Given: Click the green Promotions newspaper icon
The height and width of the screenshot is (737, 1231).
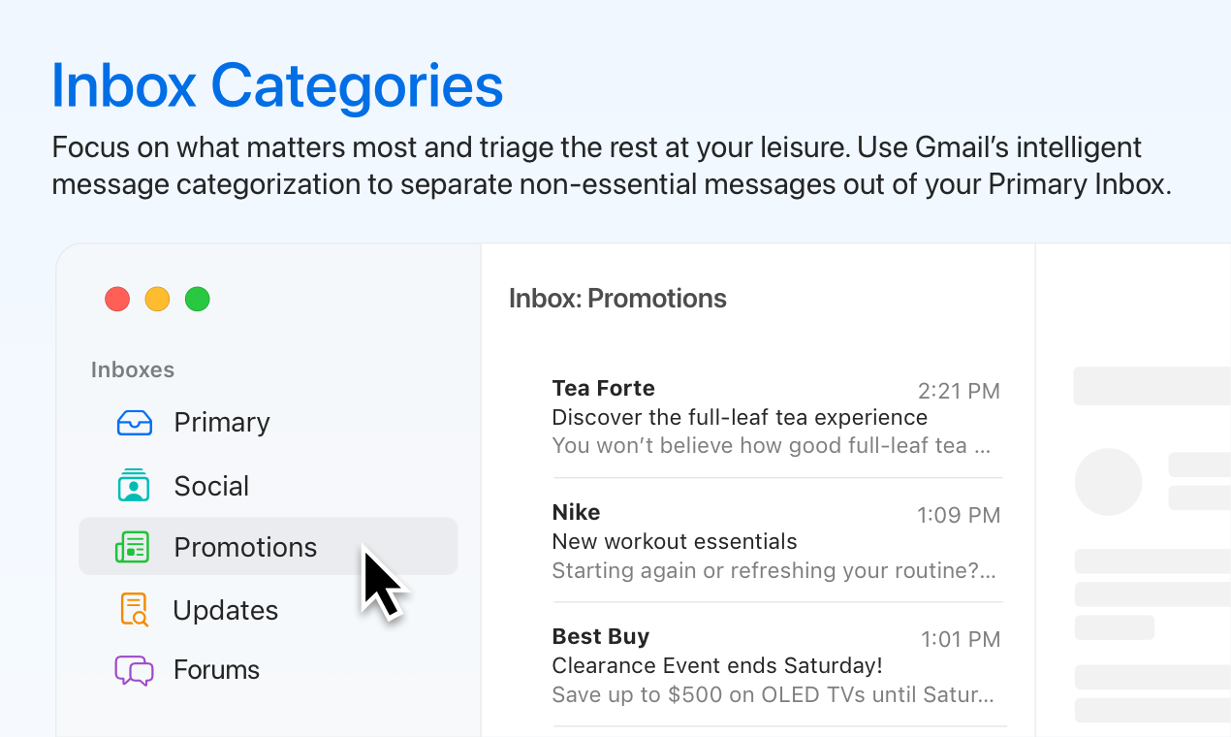Looking at the screenshot, I should [132, 547].
